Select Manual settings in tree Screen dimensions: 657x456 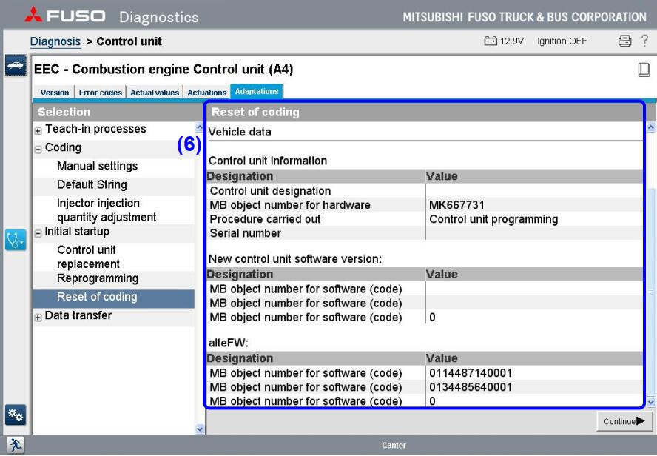click(97, 166)
